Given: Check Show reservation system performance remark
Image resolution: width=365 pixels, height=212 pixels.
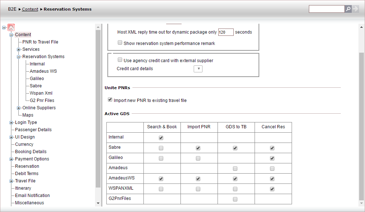Looking at the screenshot, I should point(120,43).
